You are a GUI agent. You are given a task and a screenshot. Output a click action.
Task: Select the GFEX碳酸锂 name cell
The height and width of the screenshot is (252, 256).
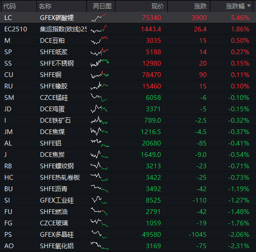pyautogui.click(x=57, y=18)
